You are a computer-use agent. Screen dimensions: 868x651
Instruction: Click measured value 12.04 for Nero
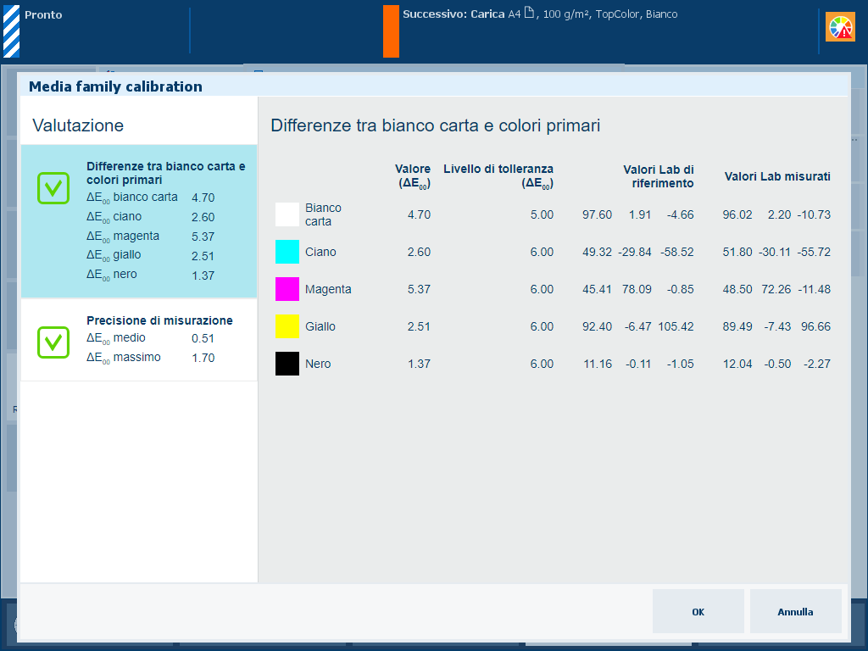737,364
